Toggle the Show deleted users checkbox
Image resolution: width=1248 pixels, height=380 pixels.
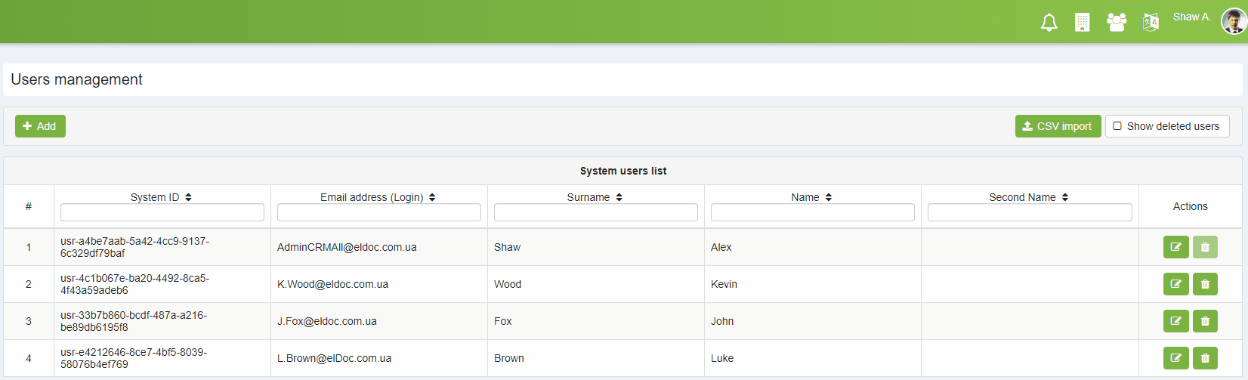[1117, 126]
